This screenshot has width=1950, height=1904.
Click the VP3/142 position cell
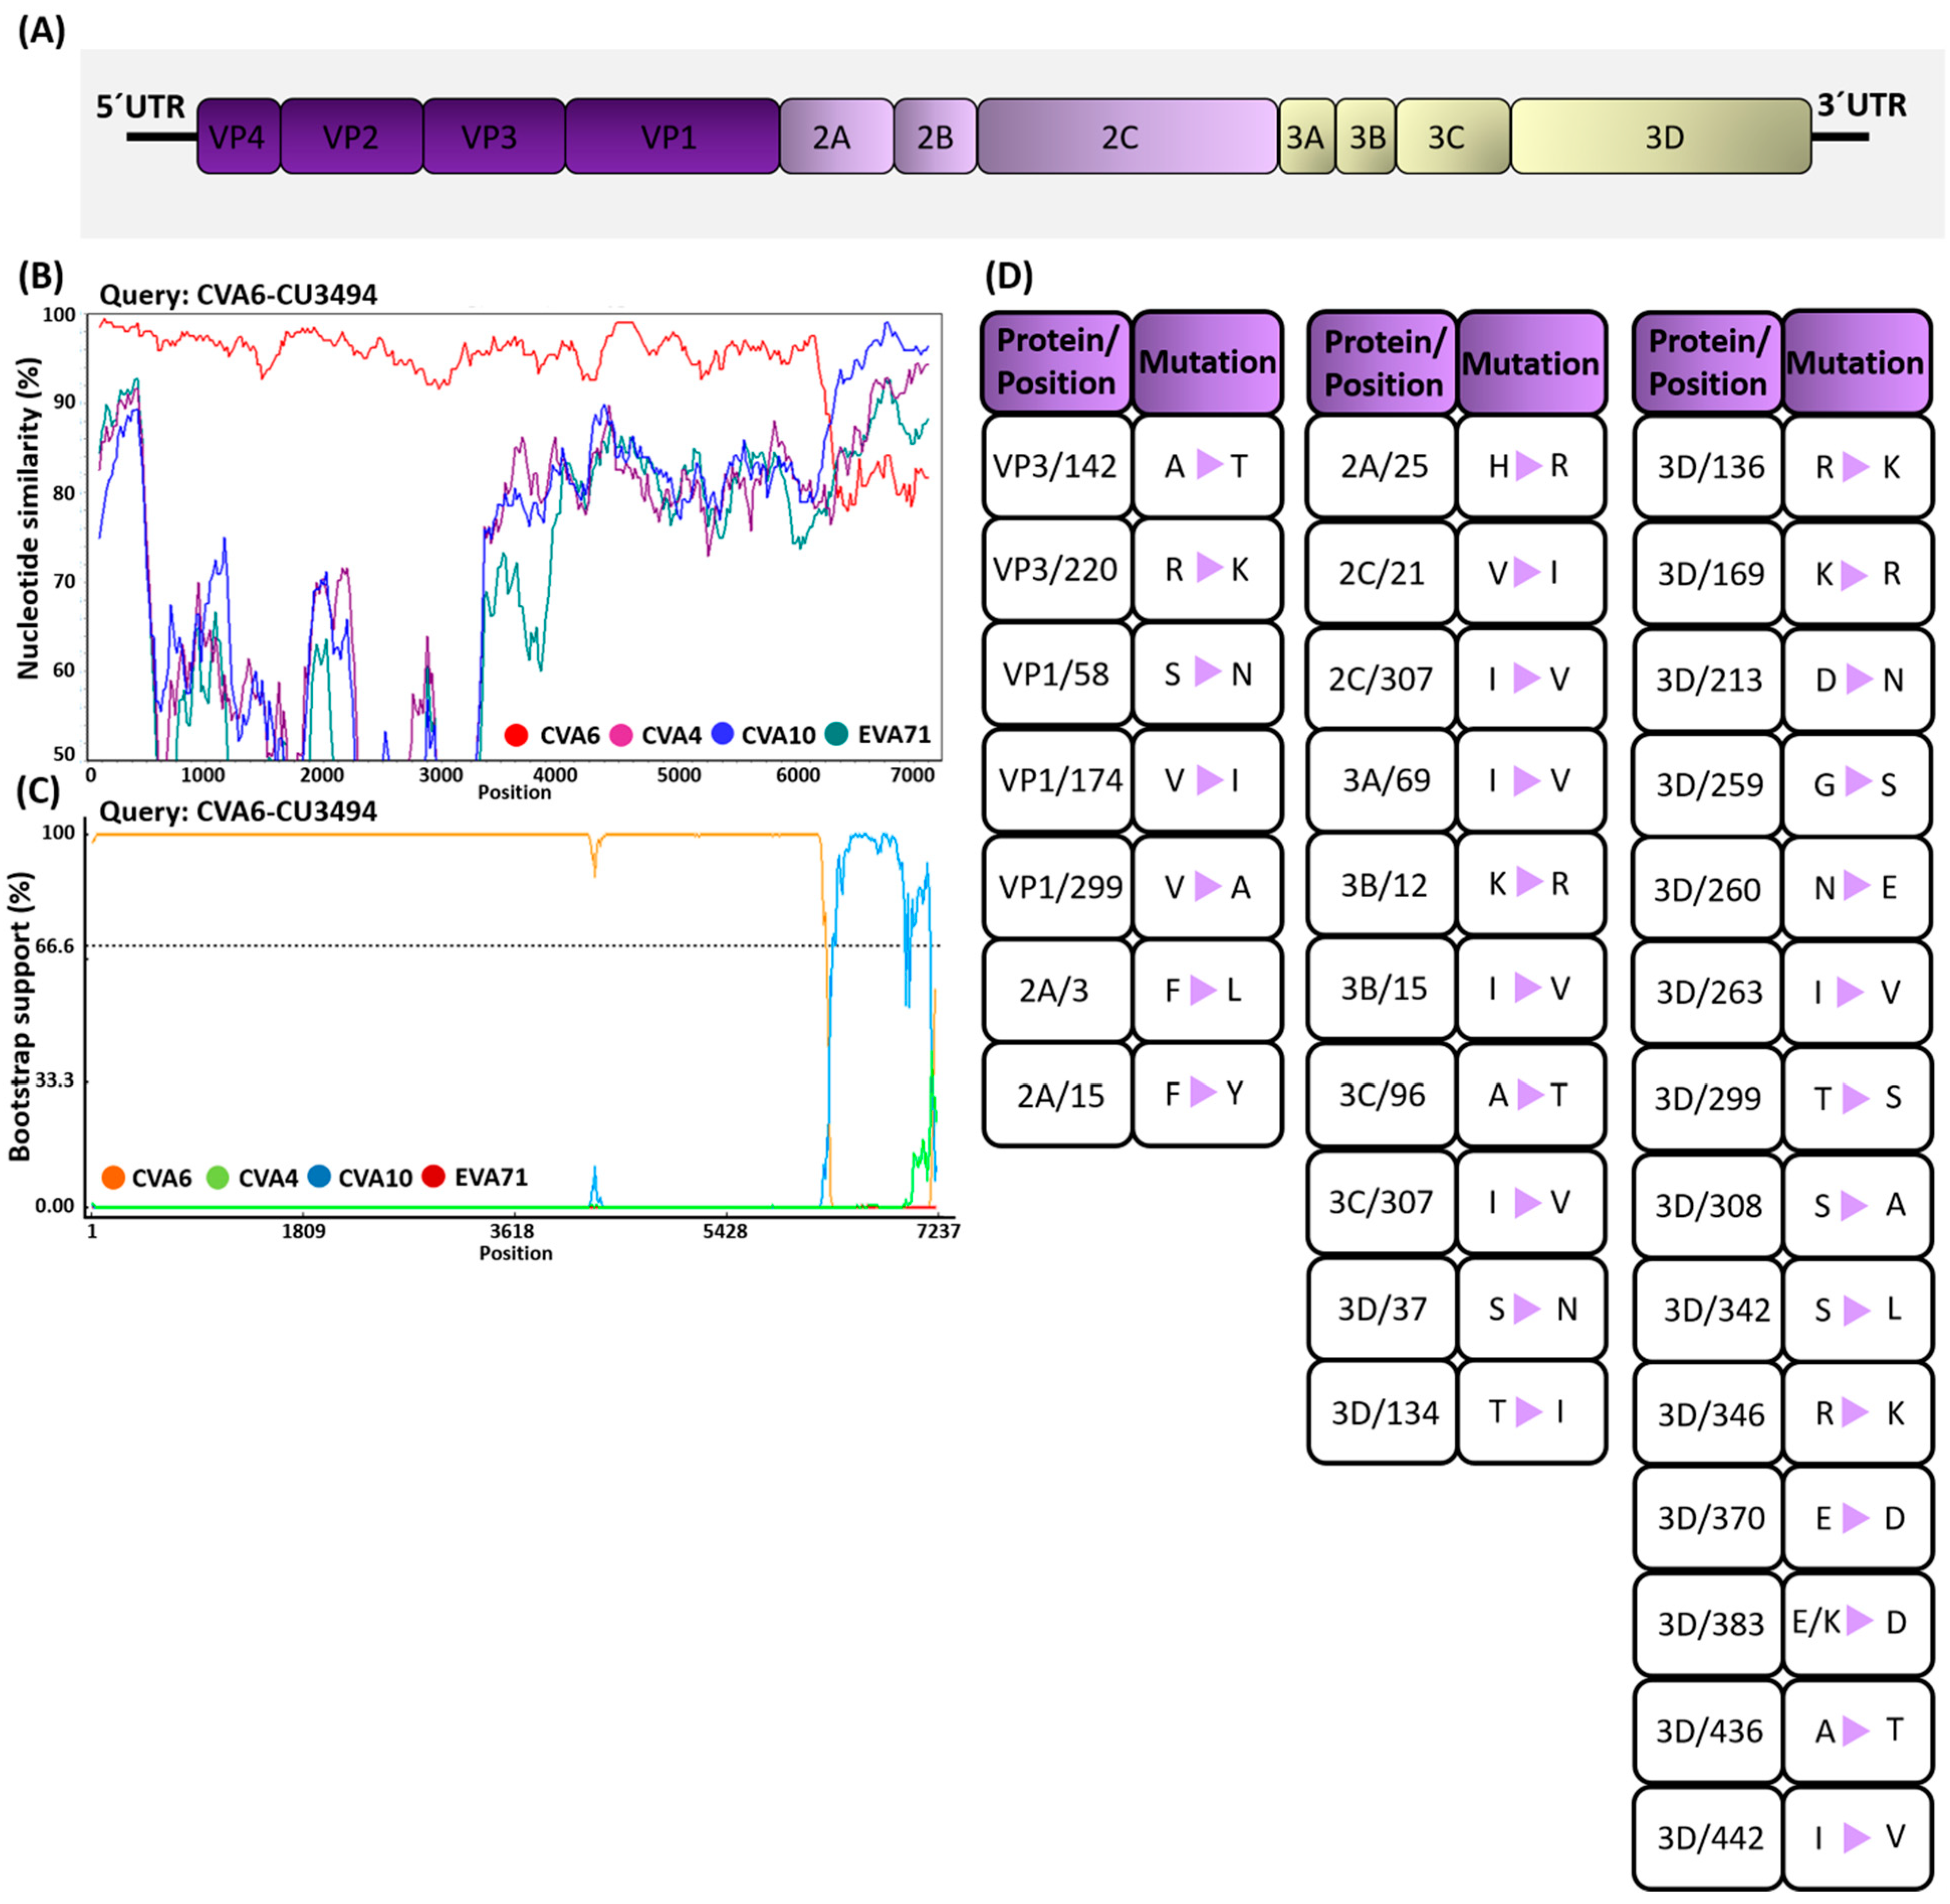pos(1055,466)
